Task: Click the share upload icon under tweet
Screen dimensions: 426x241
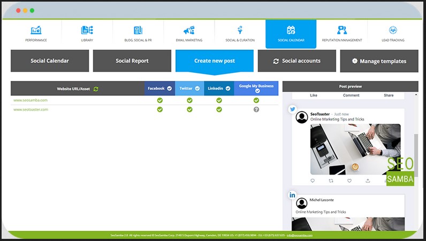Action: [x=368, y=180]
